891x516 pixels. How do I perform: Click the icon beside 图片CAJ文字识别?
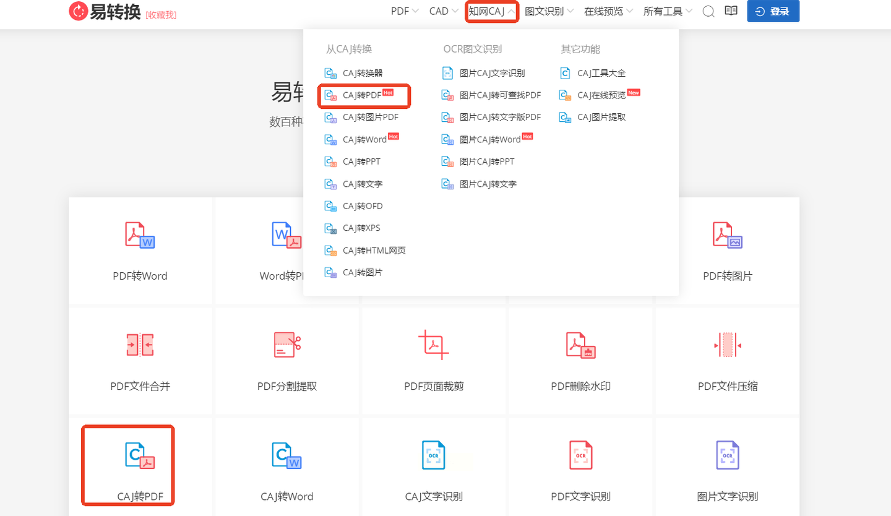pyautogui.click(x=447, y=73)
